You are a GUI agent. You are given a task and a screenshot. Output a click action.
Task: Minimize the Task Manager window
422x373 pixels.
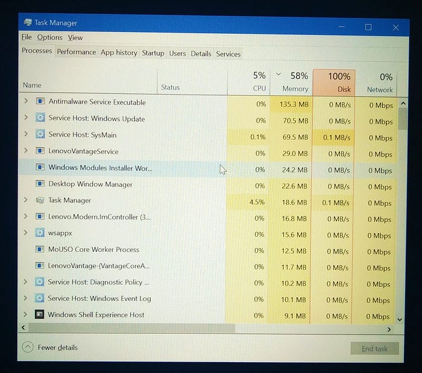point(342,27)
